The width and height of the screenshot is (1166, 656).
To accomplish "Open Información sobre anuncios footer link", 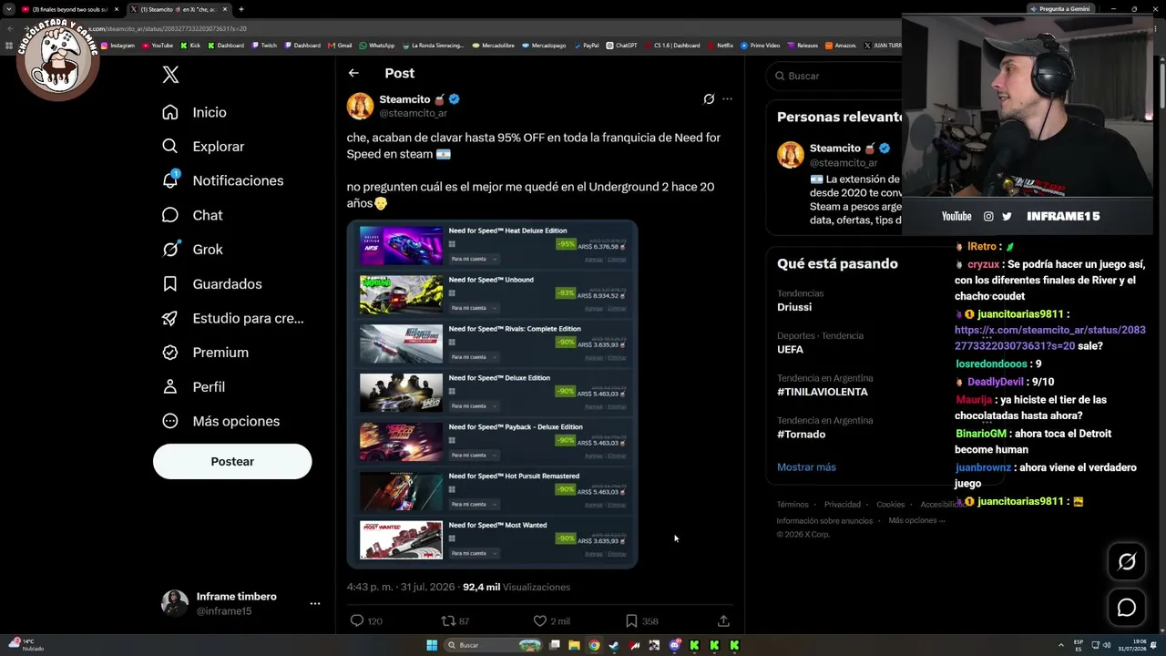I will tap(824, 521).
